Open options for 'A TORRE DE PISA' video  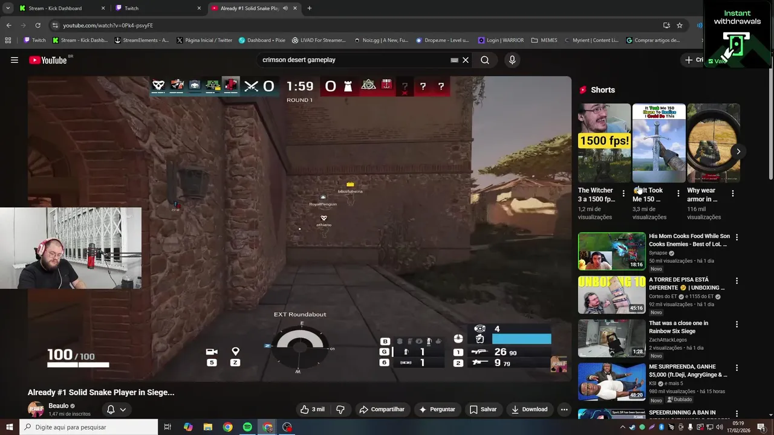pyautogui.click(x=737, y=281)
